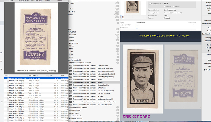Viewport: 211px width, 122px height.
Task: Open the coles bi-centenail folder
Action: click(75, 116)
